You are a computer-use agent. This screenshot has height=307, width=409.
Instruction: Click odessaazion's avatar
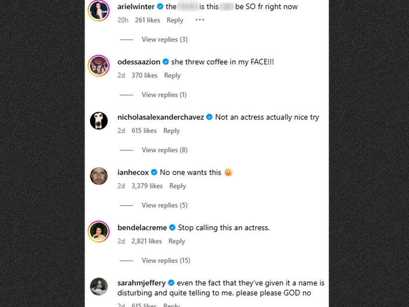click(x=99, y=66)
